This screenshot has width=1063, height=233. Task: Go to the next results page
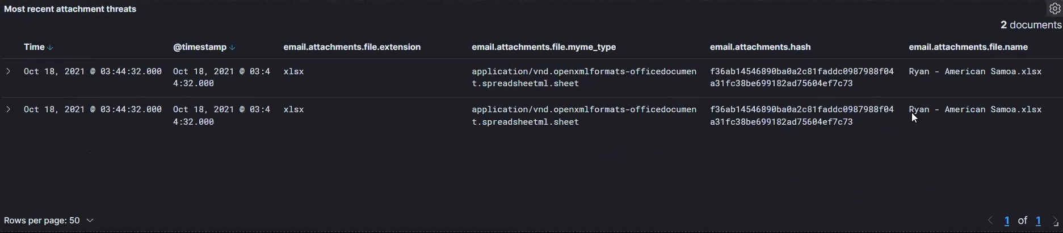[1055, 221]
